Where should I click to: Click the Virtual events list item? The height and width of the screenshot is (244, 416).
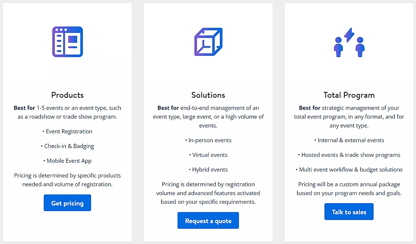pos(208,155)
